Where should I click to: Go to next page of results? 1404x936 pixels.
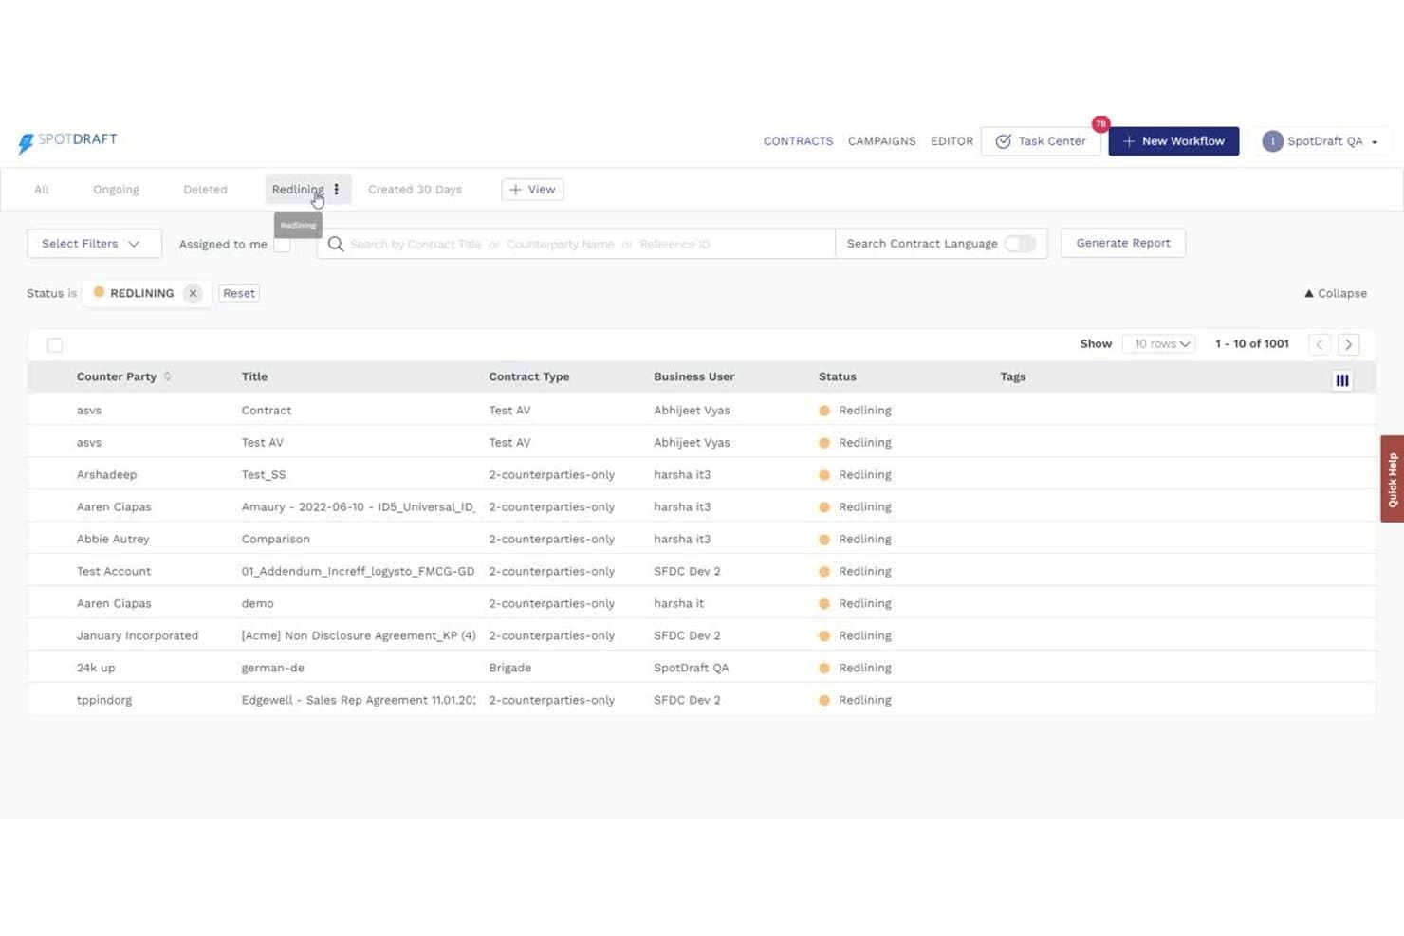tap(1349, 344)
